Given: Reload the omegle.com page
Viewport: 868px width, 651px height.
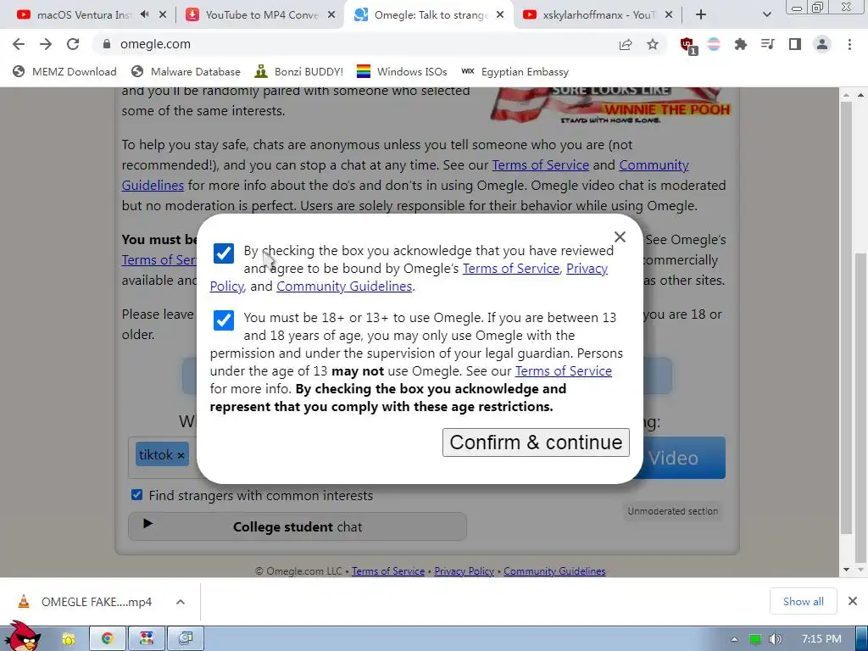Looking at the screenshot, I should 73,44.
